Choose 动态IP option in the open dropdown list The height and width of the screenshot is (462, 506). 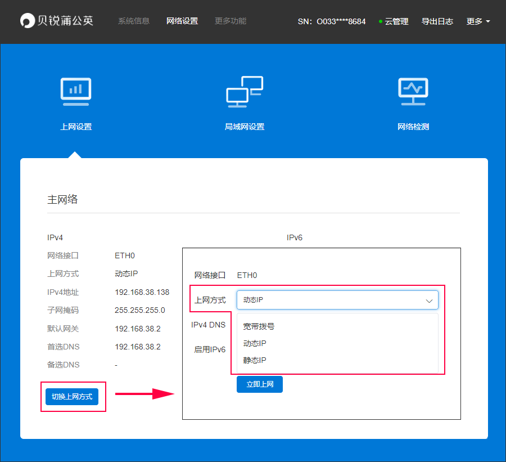coord(255,343)
